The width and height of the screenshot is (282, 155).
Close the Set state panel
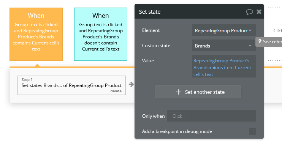[x=259, y=12]
